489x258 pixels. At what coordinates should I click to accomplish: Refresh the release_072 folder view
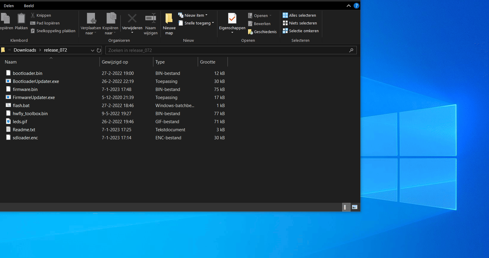pos(99,50)
